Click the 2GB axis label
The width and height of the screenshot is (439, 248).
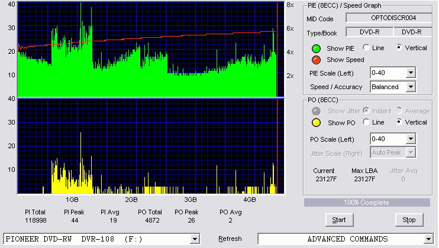click(x=131, y=200)
